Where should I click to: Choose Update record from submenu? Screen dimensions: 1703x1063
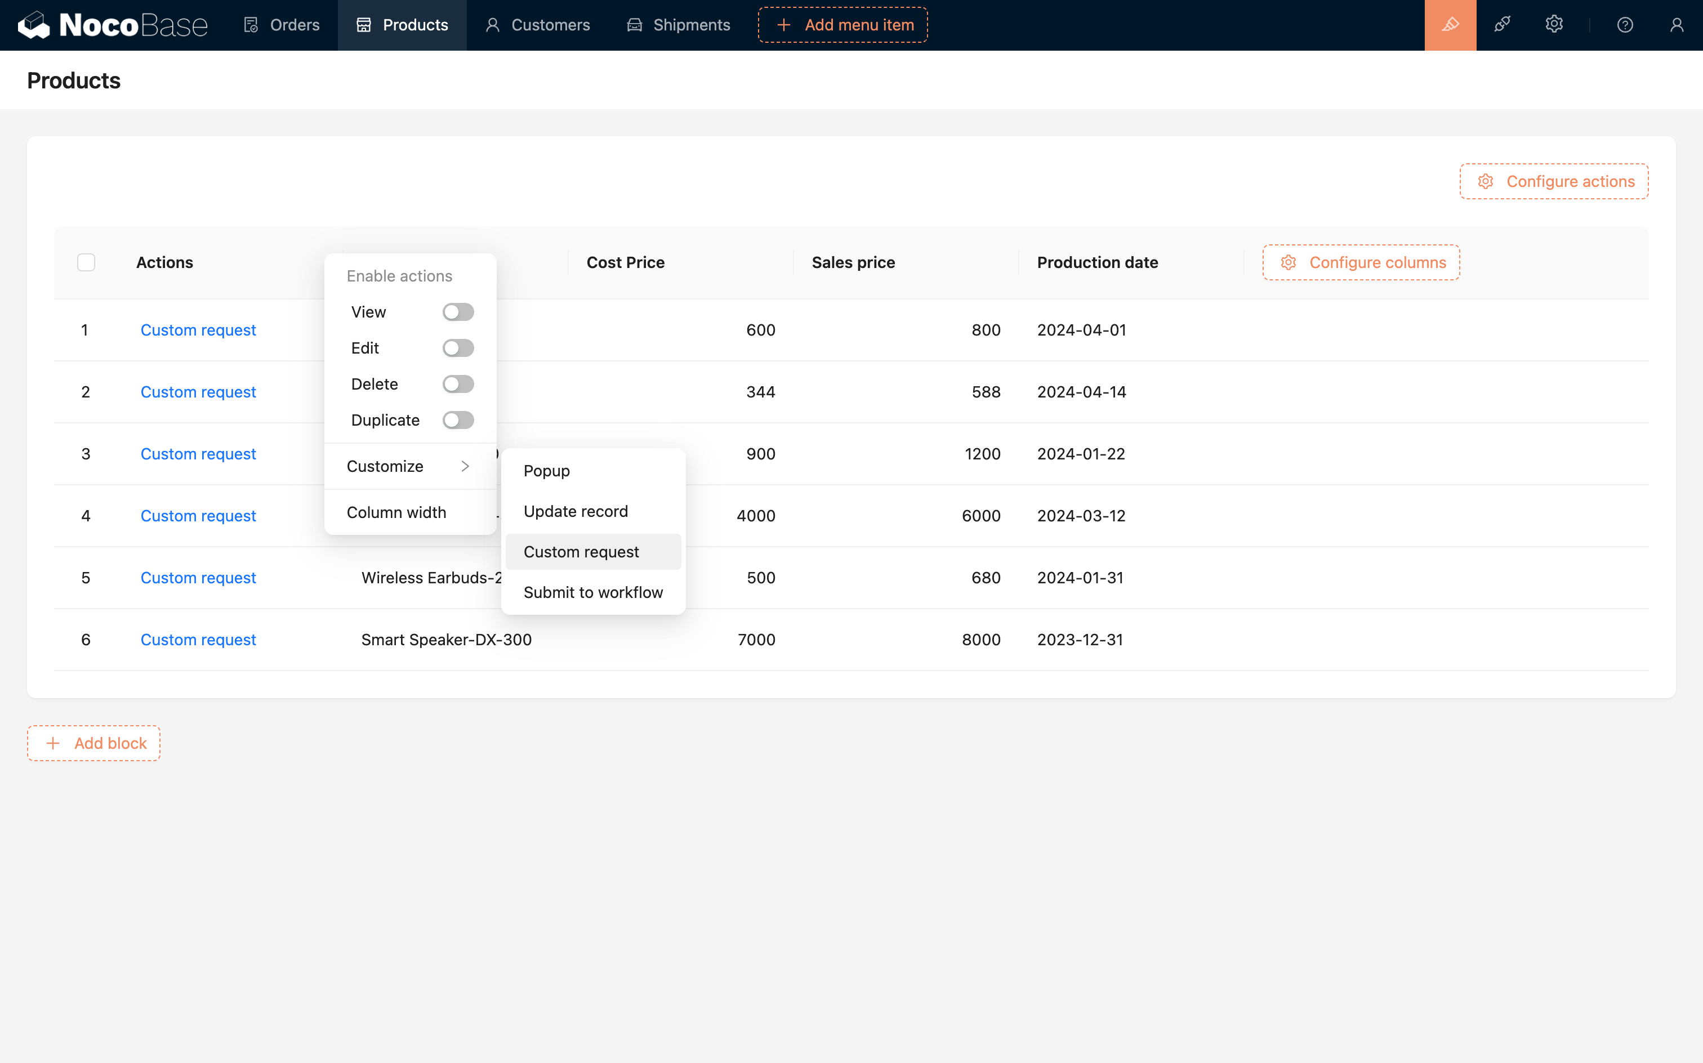[x=575, y=511]
